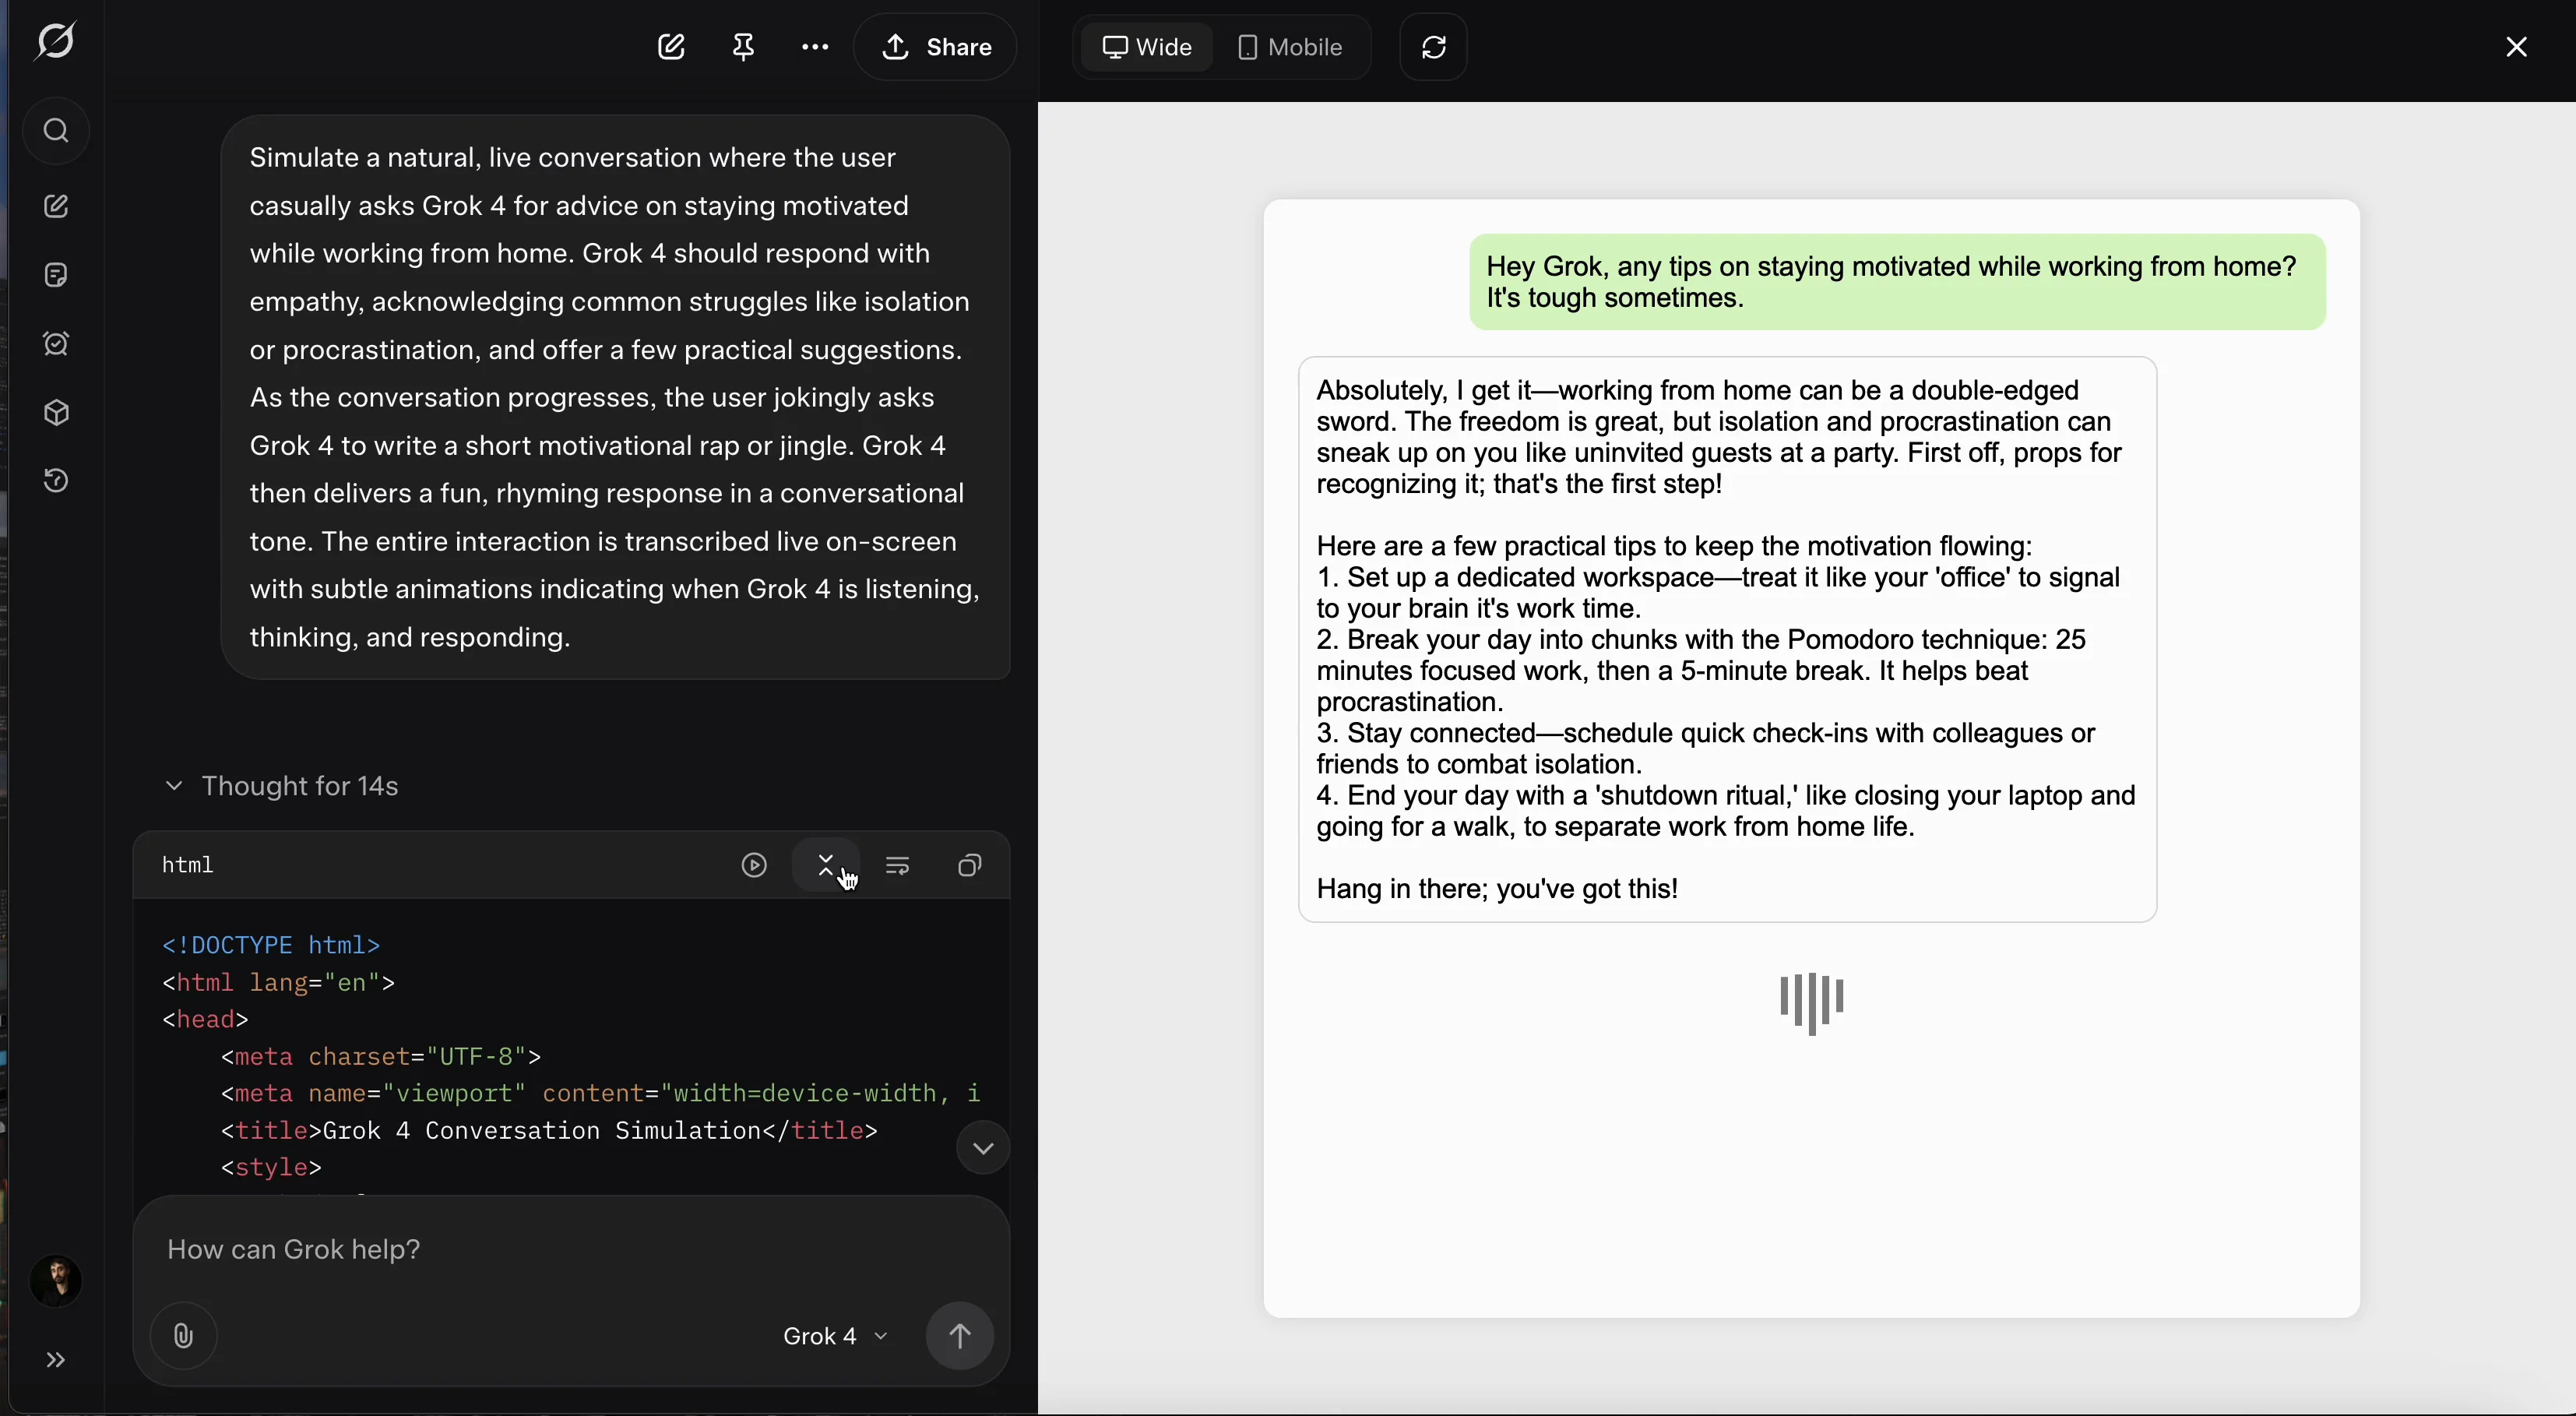Open the search icon in sidebar
The width and height of the screenshot is (2576, 1416).
[x=56, y=131]
